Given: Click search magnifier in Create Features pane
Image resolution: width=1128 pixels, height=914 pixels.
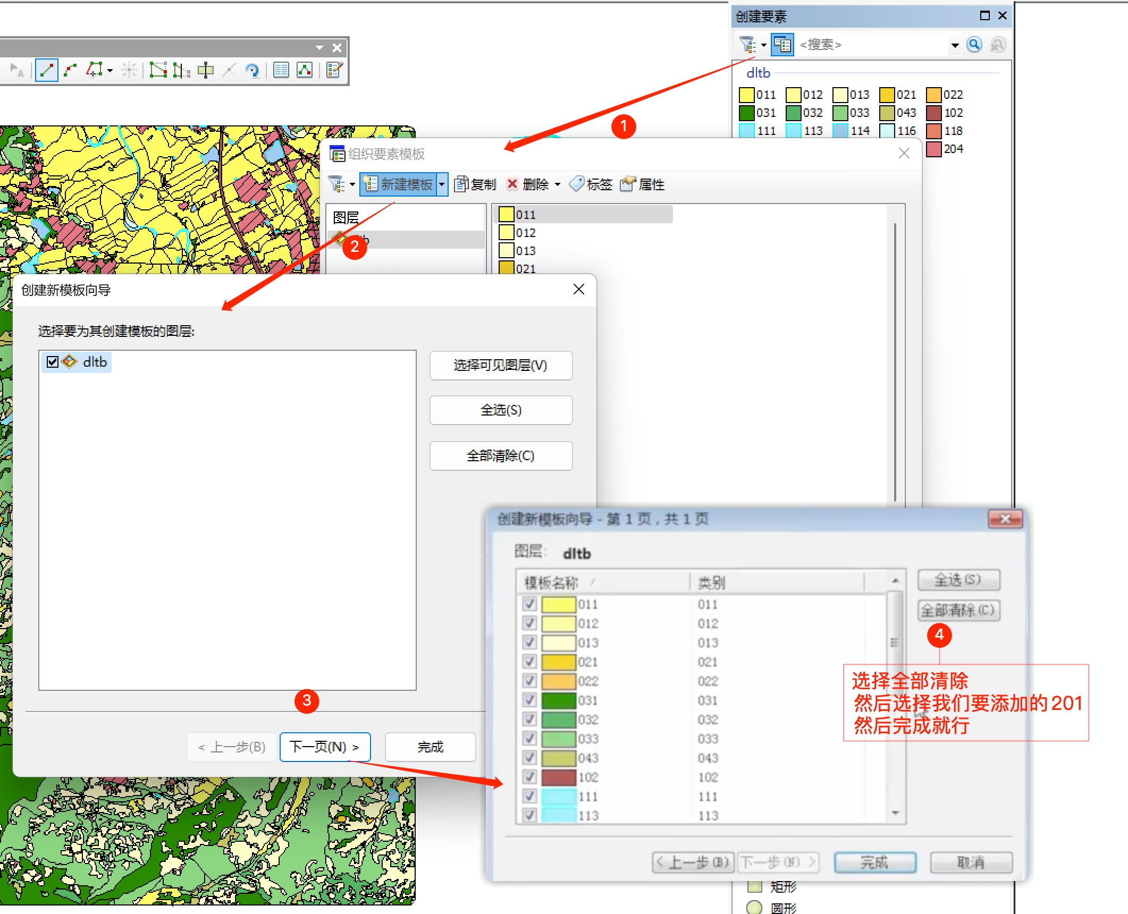Looking at the screenshot, I should click(974, 45).
